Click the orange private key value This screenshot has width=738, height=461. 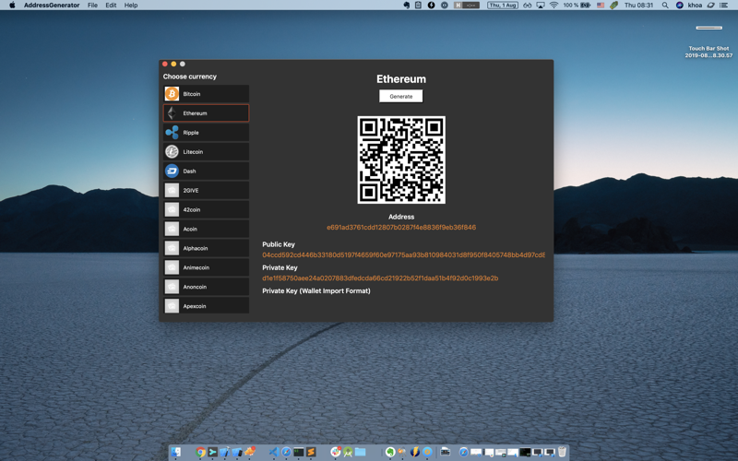[380, 278]
